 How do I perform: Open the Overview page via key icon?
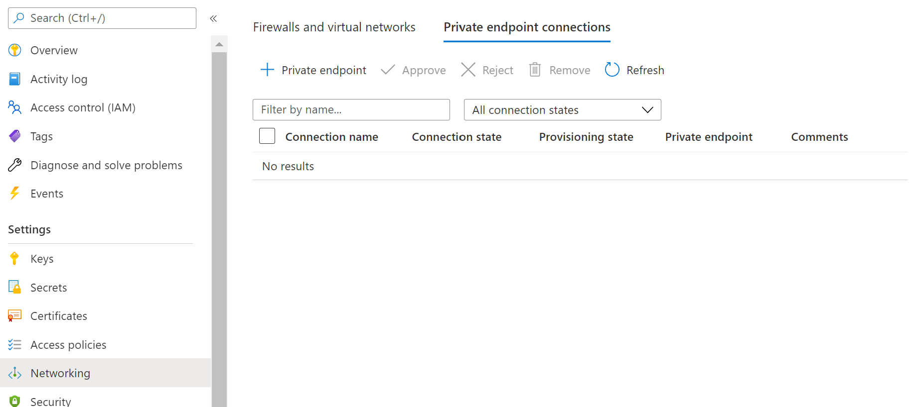(14, 50)
